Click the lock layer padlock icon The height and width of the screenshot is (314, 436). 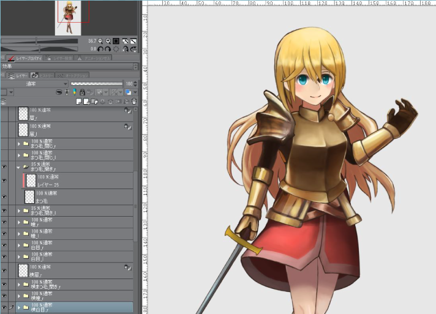[82, 92]
